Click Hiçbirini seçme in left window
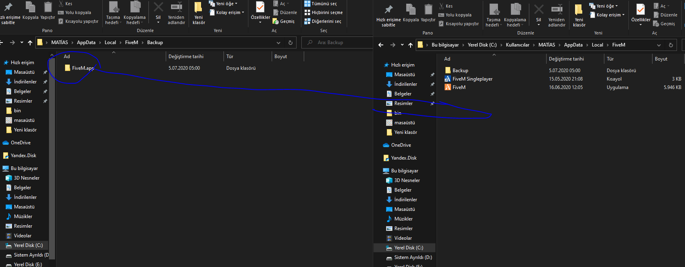This screenshot has width=685, height=267. point(323,12)
